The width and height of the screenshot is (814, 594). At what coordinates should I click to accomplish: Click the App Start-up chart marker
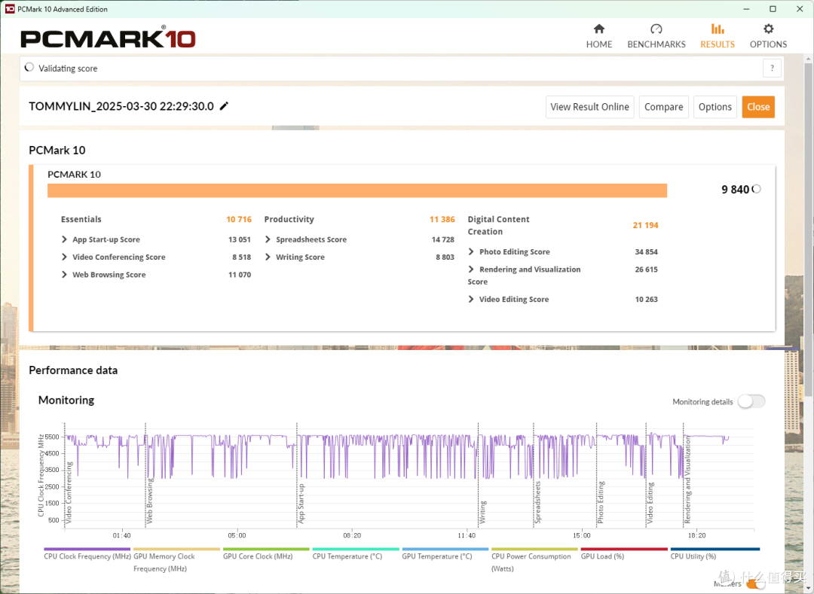tap(301, 504)
